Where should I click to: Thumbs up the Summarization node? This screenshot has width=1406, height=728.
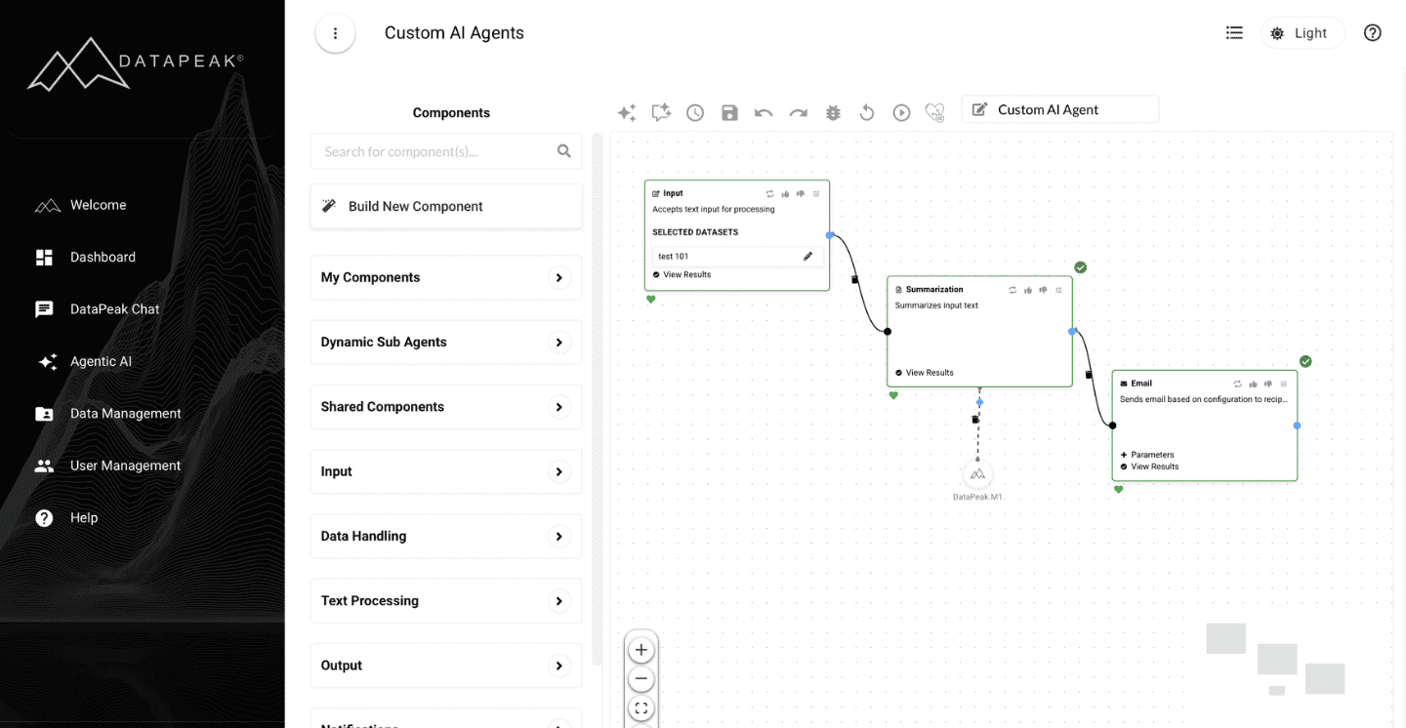click(x=1028, y=290)
